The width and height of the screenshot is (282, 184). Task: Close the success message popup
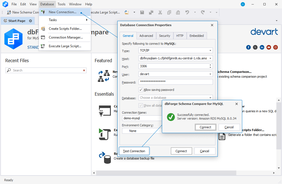(x=237, y=104)
